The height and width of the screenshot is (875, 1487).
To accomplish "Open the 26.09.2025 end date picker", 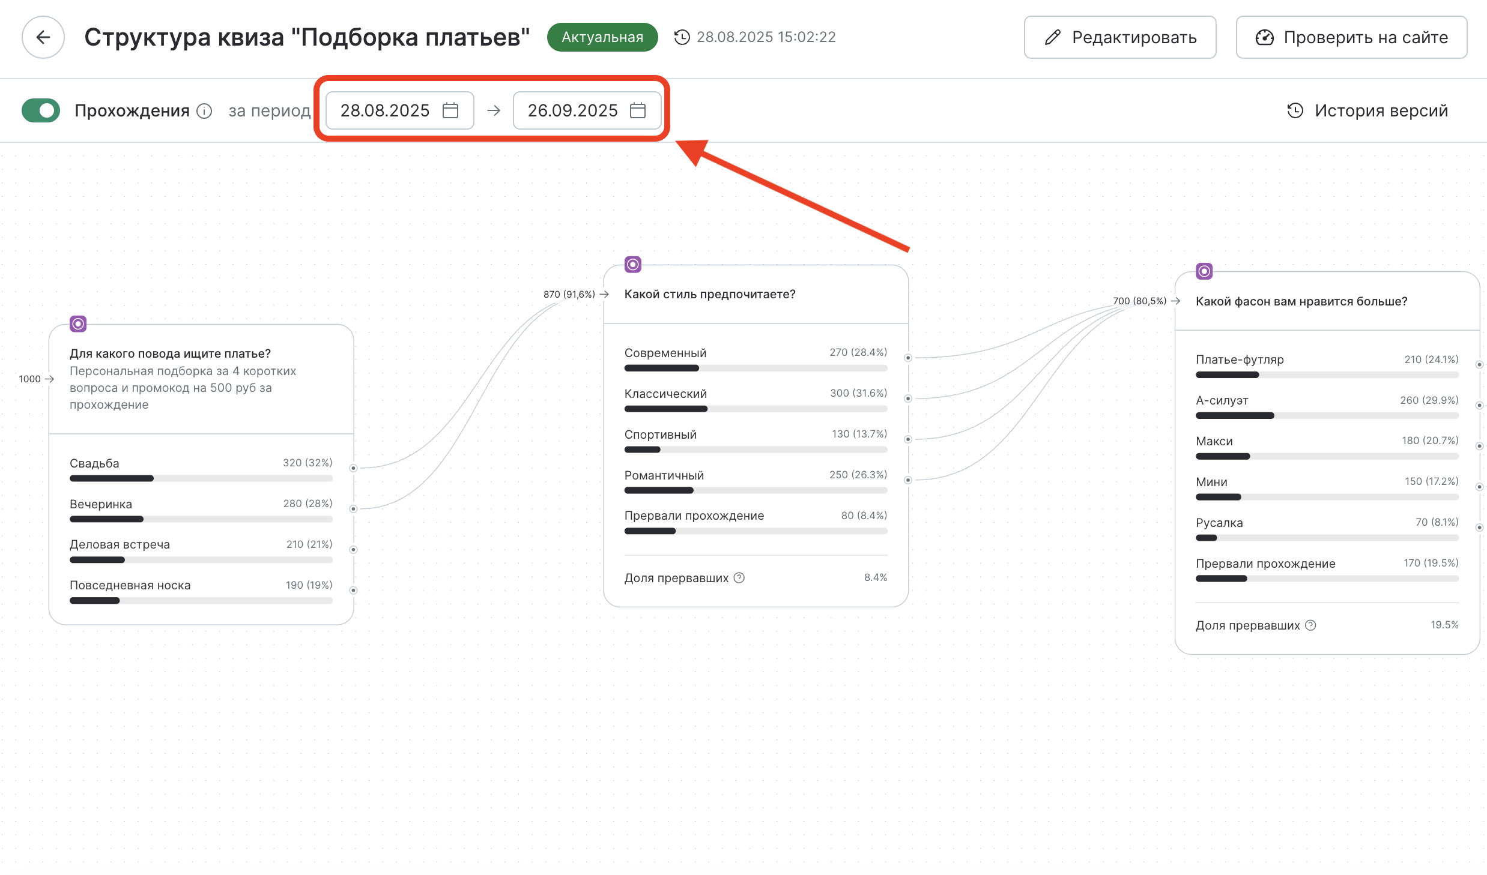I will (x=573, y=110).
